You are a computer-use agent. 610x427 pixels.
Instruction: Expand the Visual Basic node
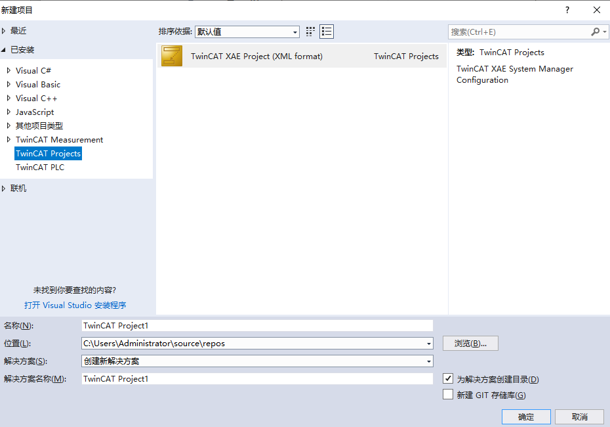(9, 84)
